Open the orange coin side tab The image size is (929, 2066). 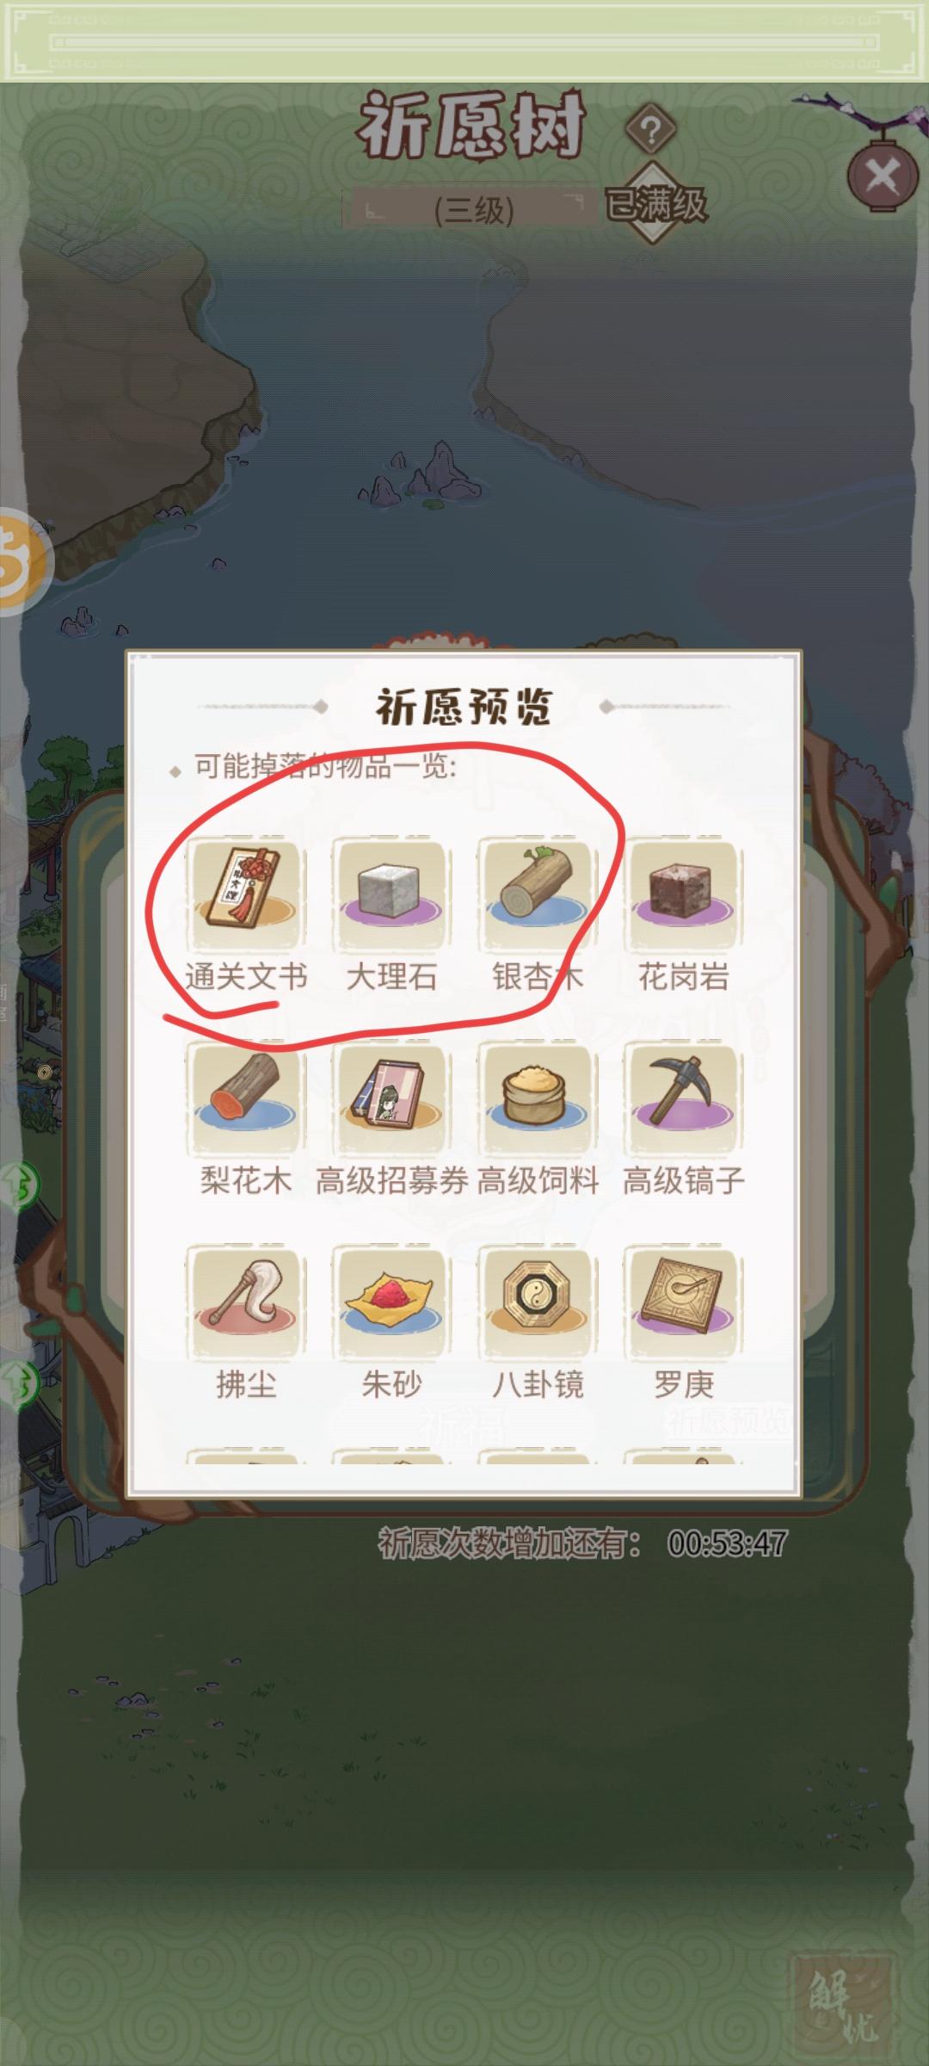[x=24, y=560]
